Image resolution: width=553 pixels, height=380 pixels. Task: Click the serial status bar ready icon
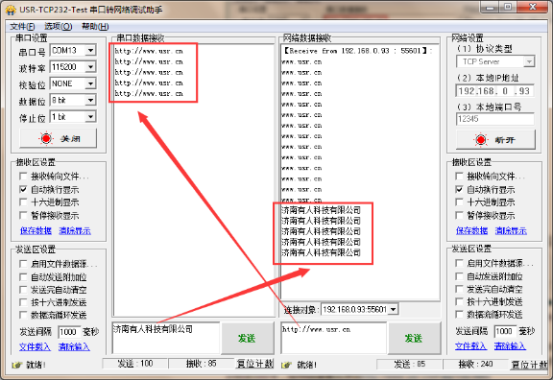16,365
